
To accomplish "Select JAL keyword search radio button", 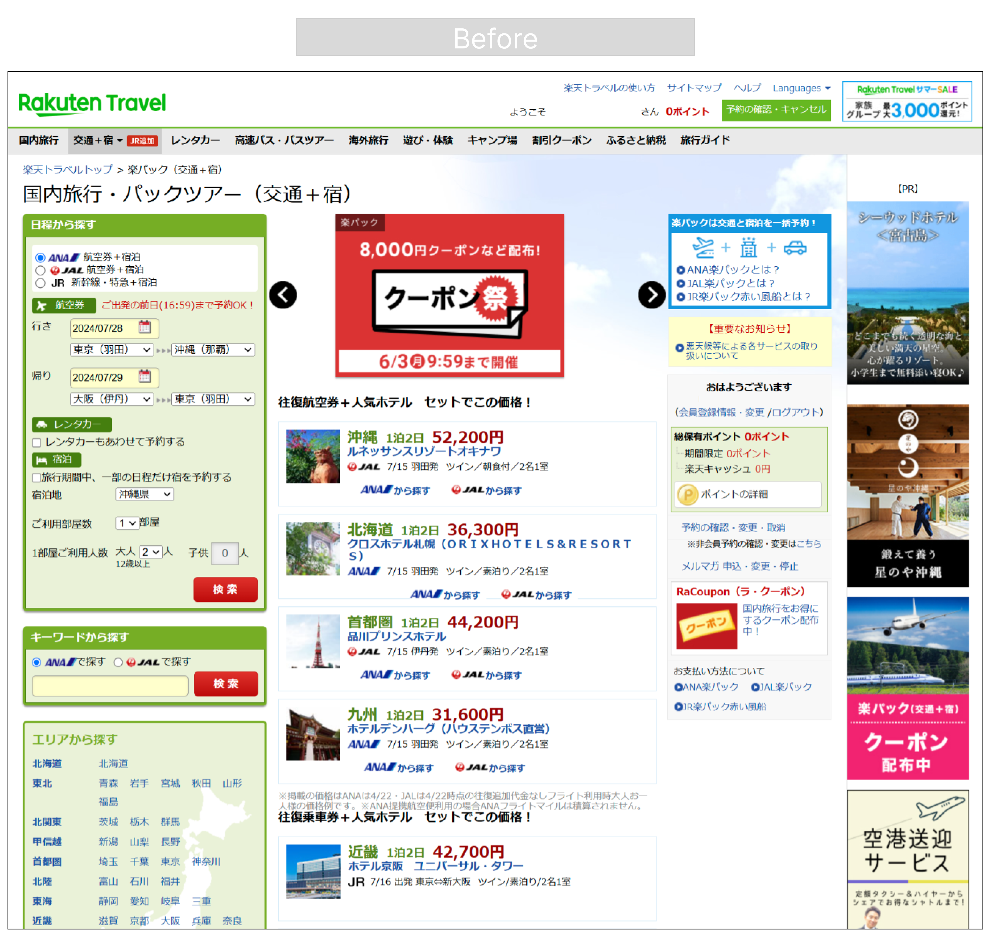I will (x=118, y=662).
